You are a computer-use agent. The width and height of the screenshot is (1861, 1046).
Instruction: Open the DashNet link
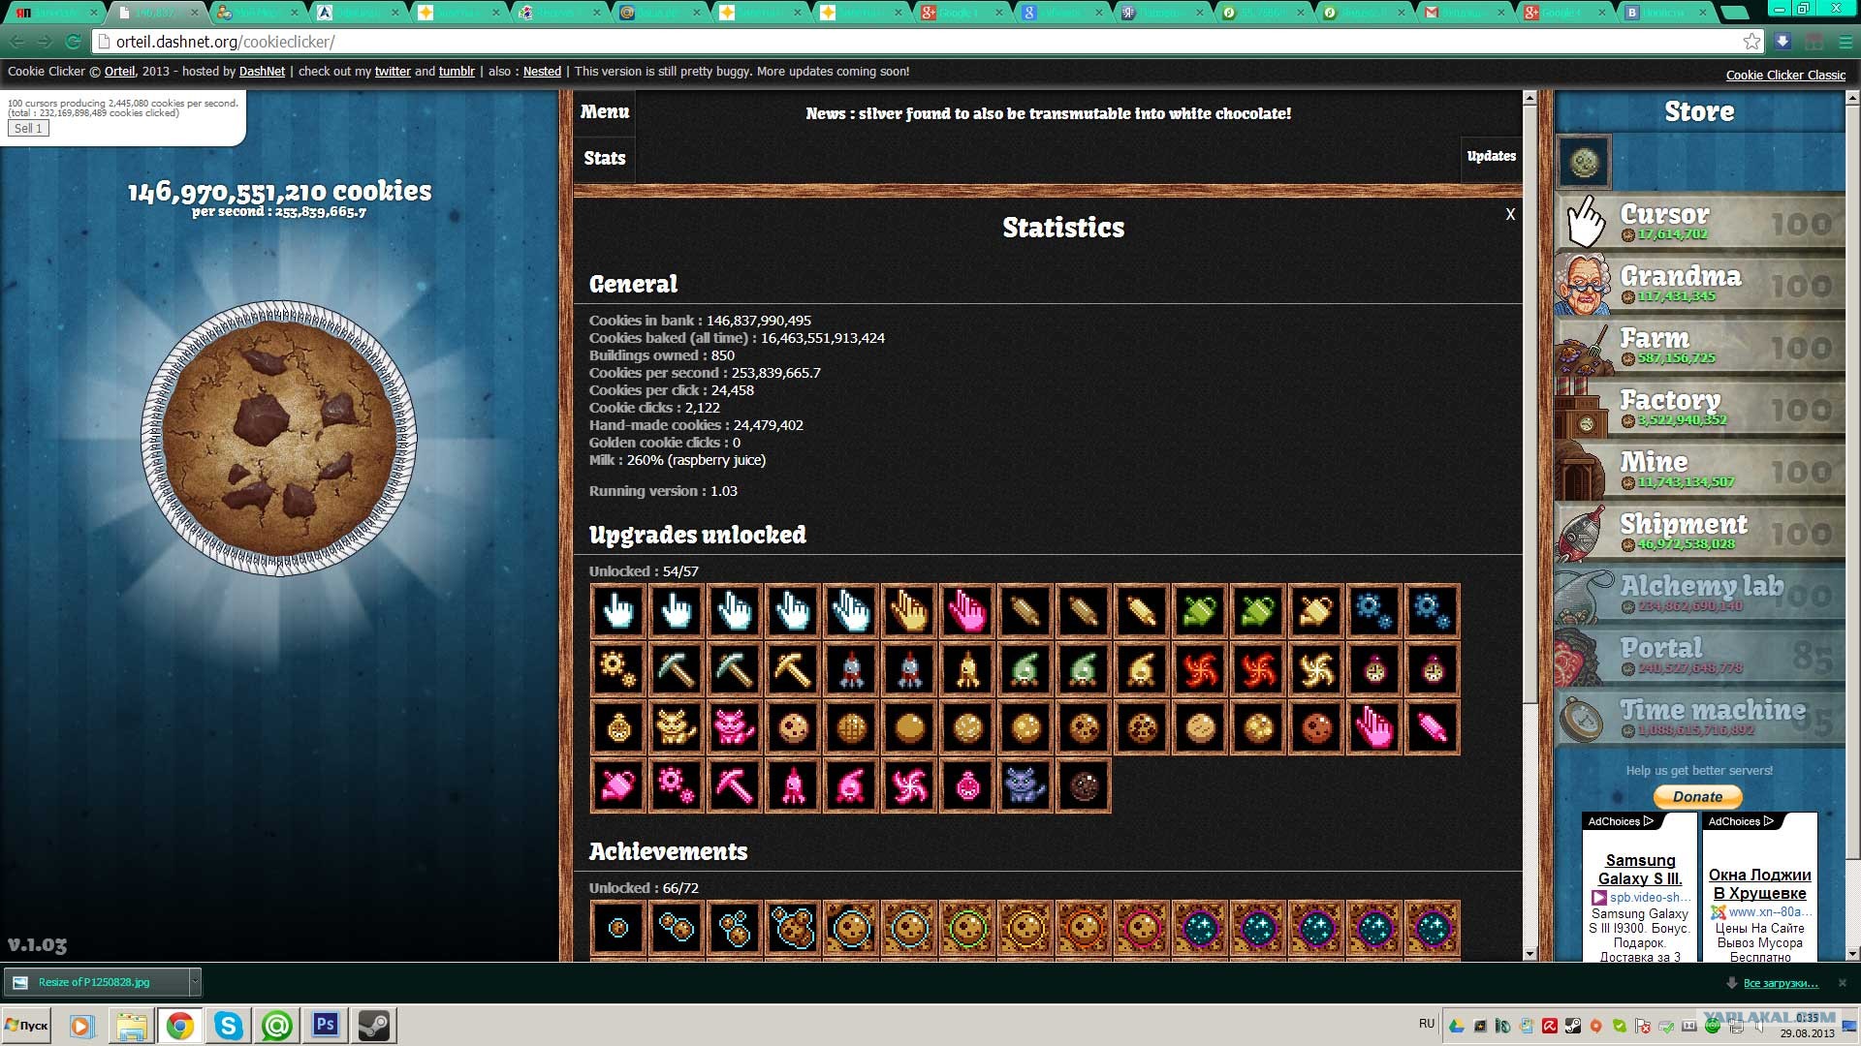[x=262, y=72]
